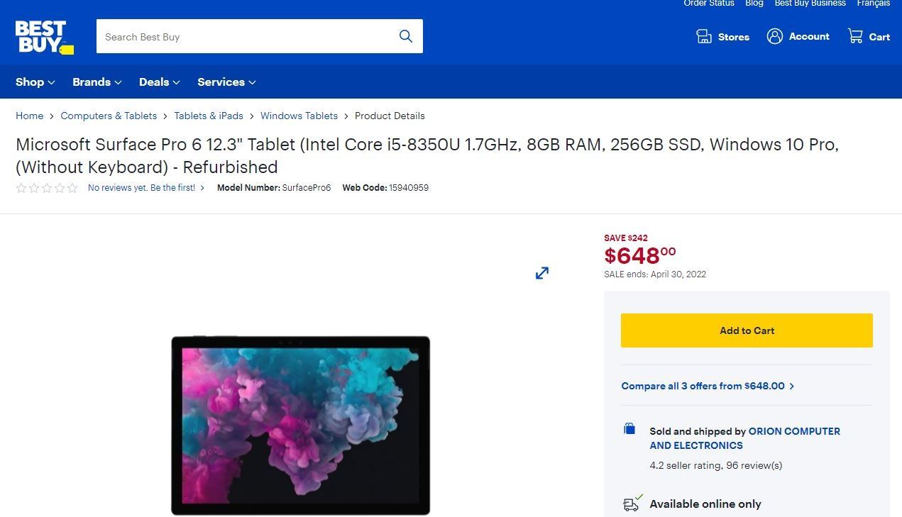Open the Deals dropdown menu

(160, 82)
